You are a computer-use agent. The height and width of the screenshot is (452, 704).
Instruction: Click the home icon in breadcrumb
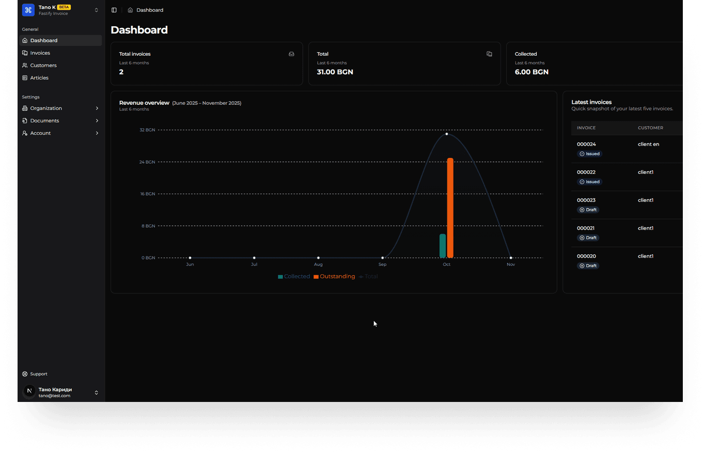click(x=130, y=10)
